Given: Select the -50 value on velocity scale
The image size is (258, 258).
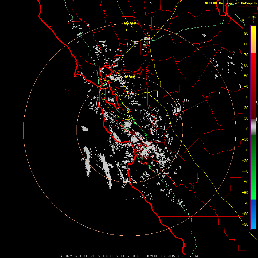Looking at the screenshot, I should [245, 182].
